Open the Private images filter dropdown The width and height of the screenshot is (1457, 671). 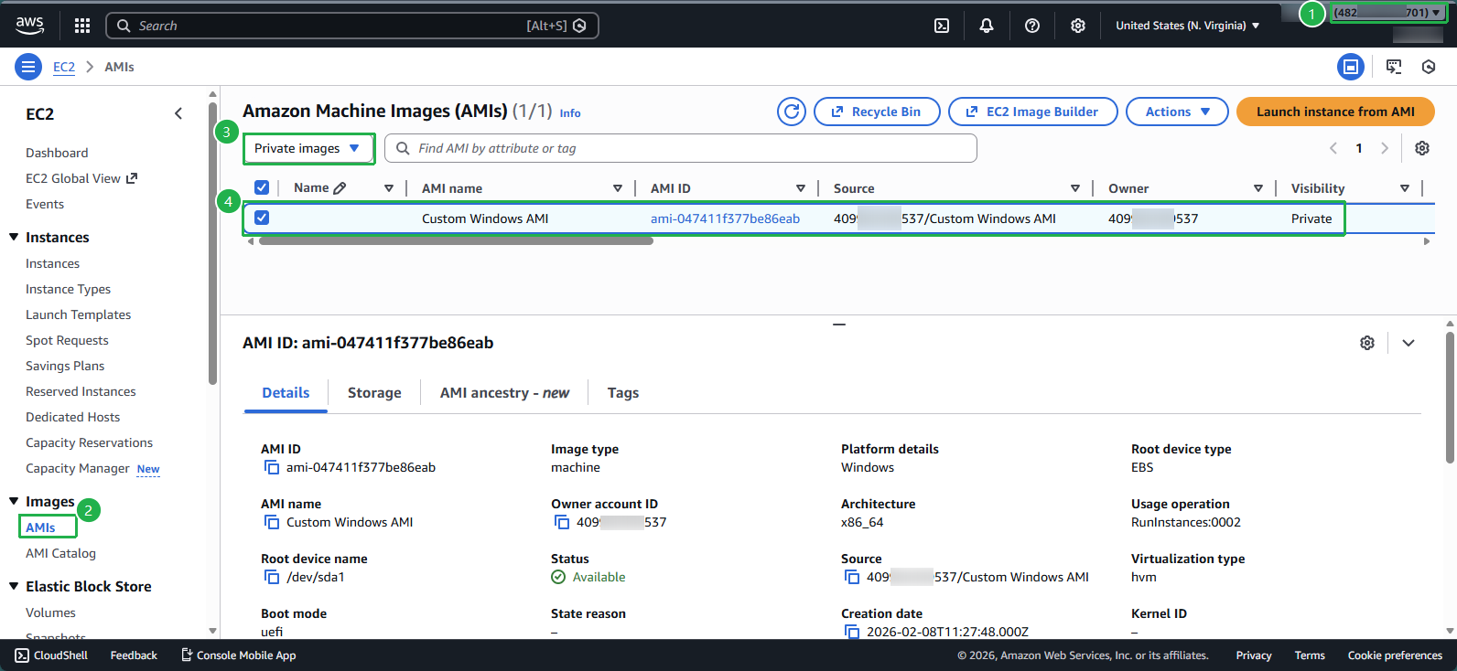tap(308, 149)
